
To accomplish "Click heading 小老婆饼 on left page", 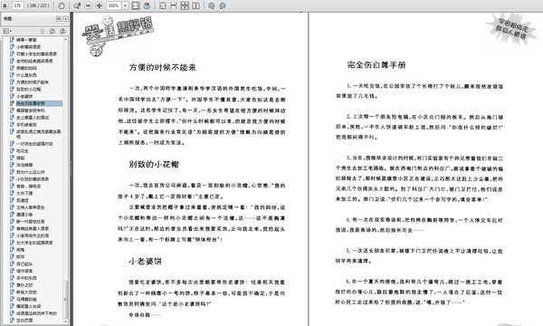I will (145, 261).
